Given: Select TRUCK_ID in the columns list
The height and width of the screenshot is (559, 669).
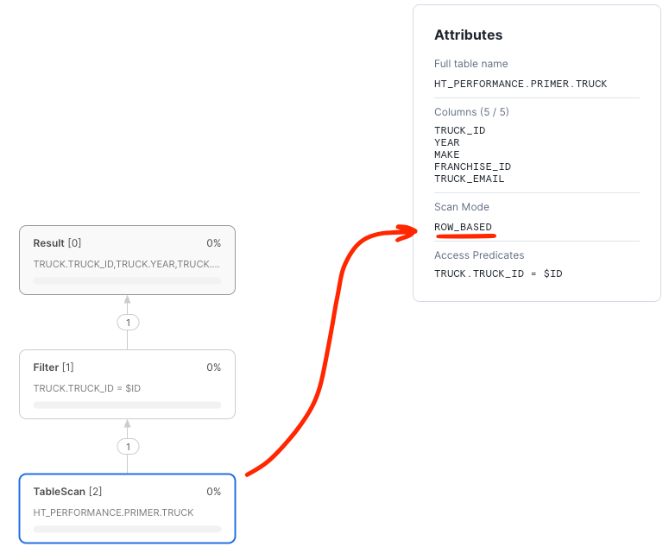Looking at the screenshot, I should 459,130.
